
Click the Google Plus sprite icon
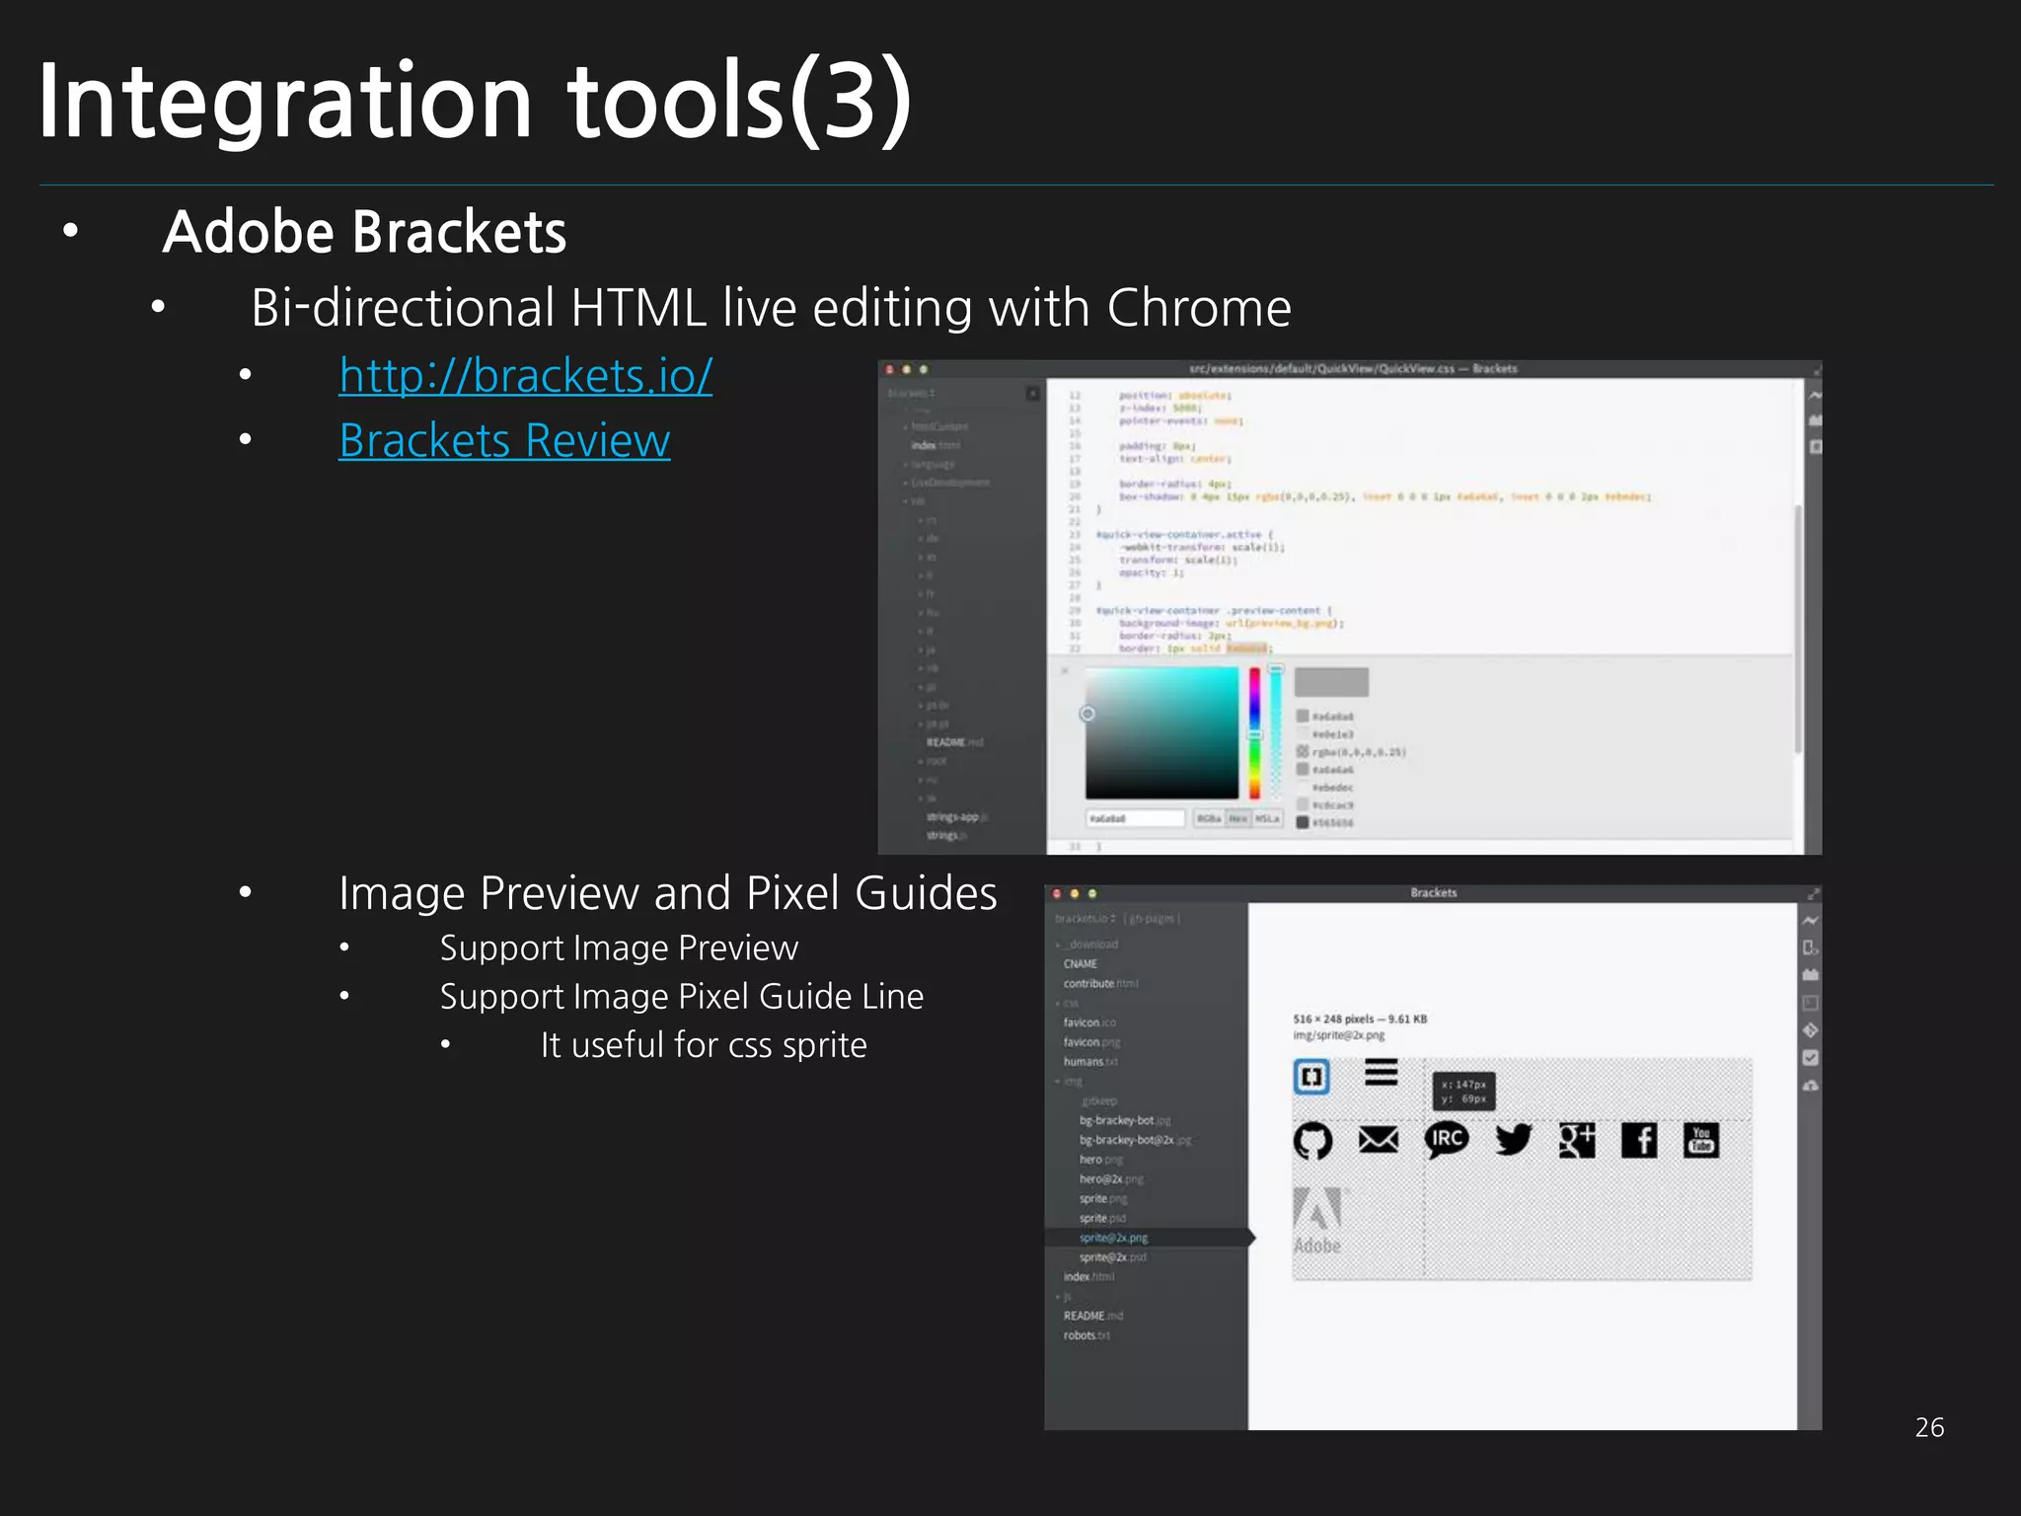point(1577,1140)
